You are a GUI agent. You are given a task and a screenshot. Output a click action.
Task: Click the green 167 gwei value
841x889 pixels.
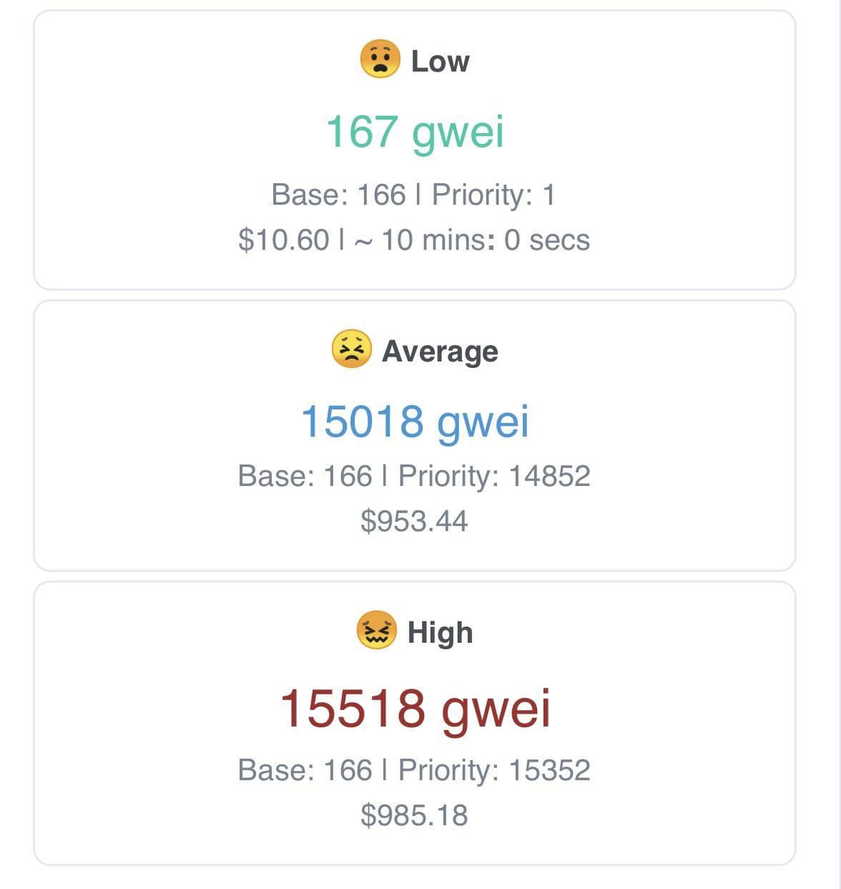point(415,132)
